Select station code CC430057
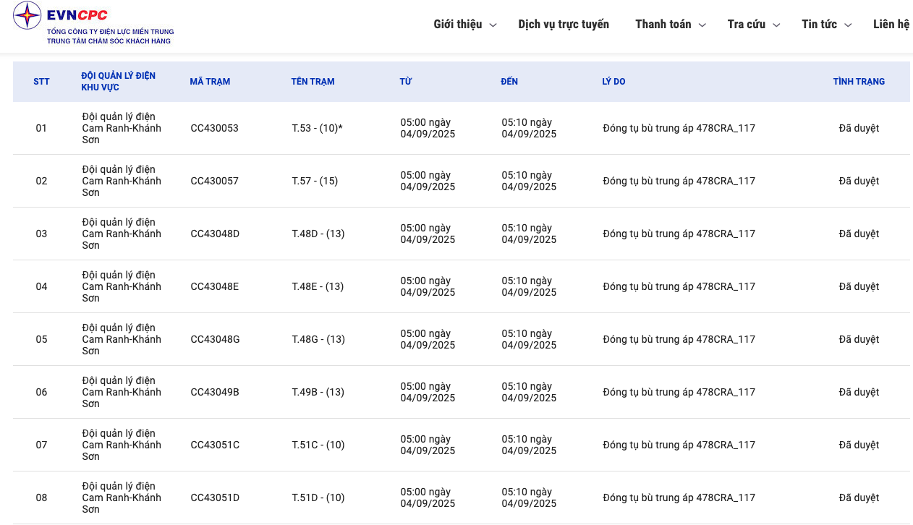This screenshot has width=913, height=525. click(x=214, y=181)
